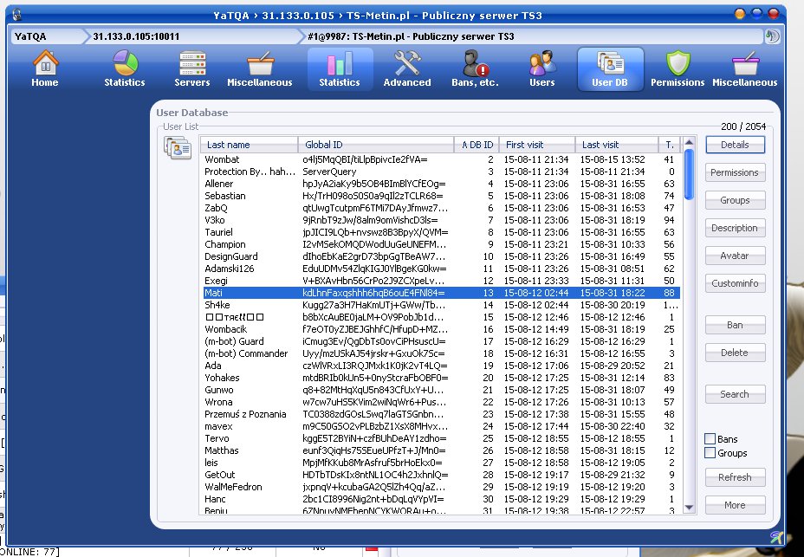Click the Refresh button
The width and height of the screenshot is (804, 557).
(736, 477)
